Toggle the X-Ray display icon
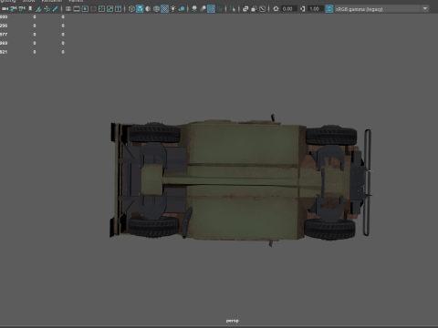The height and width of the screenshot is (328, 438). point(245,9)
